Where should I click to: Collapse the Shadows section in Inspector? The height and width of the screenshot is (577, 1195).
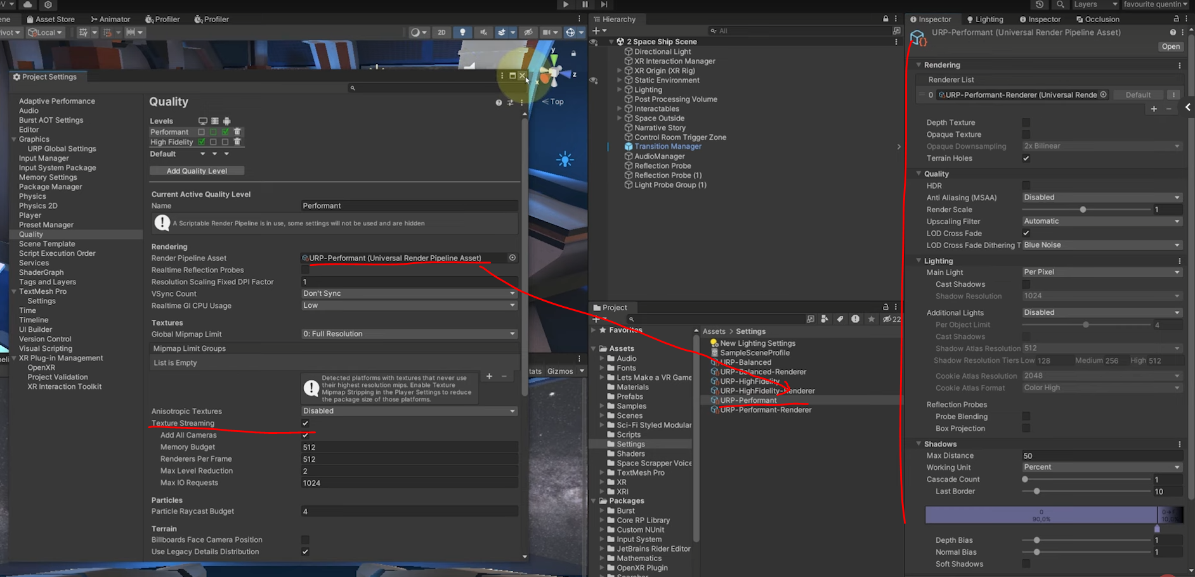(x=919, y=443)
